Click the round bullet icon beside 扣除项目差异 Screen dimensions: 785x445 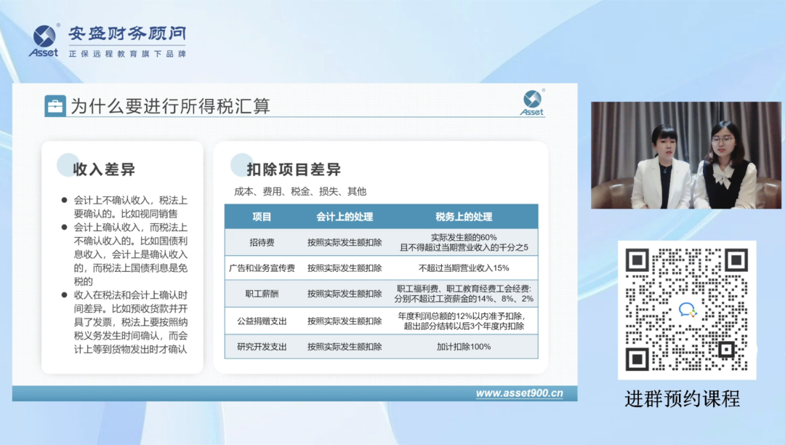[x=241, y=165]
